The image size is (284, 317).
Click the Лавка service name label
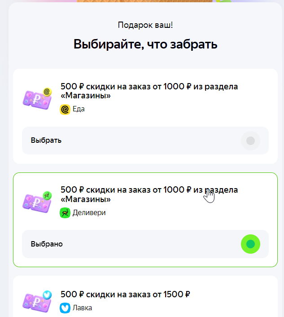pyautogui.click(x=82, y=308)
